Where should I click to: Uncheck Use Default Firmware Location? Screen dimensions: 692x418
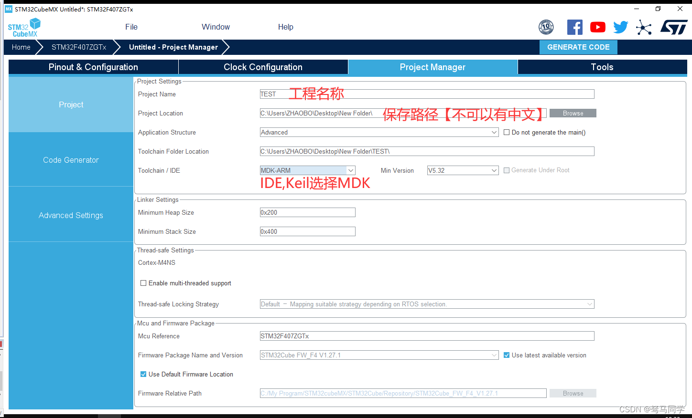pos(143,374)
